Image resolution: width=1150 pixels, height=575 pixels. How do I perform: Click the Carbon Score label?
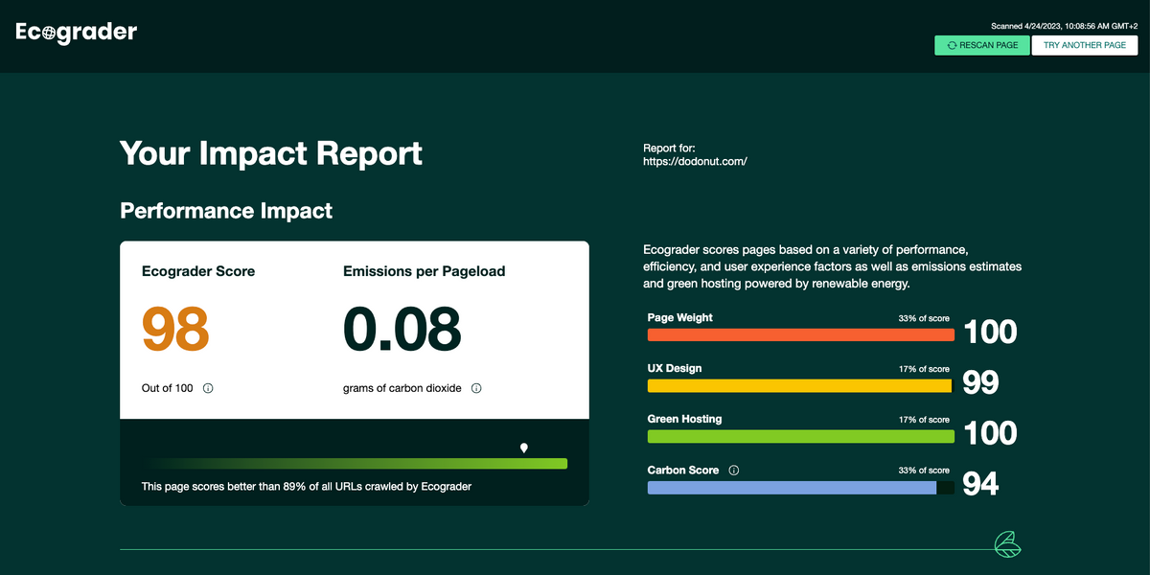point(683,471)
